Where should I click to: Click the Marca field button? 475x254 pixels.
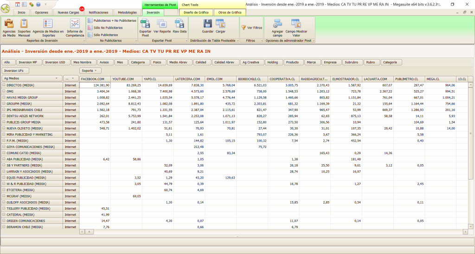311,62
